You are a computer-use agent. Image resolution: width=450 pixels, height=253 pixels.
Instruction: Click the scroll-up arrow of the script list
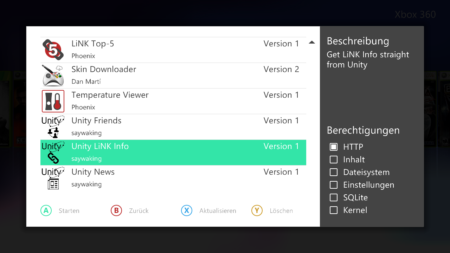[311, 43]
